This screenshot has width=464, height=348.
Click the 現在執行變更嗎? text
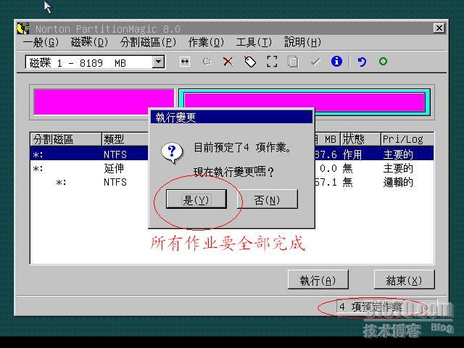(x=233, y=172)
